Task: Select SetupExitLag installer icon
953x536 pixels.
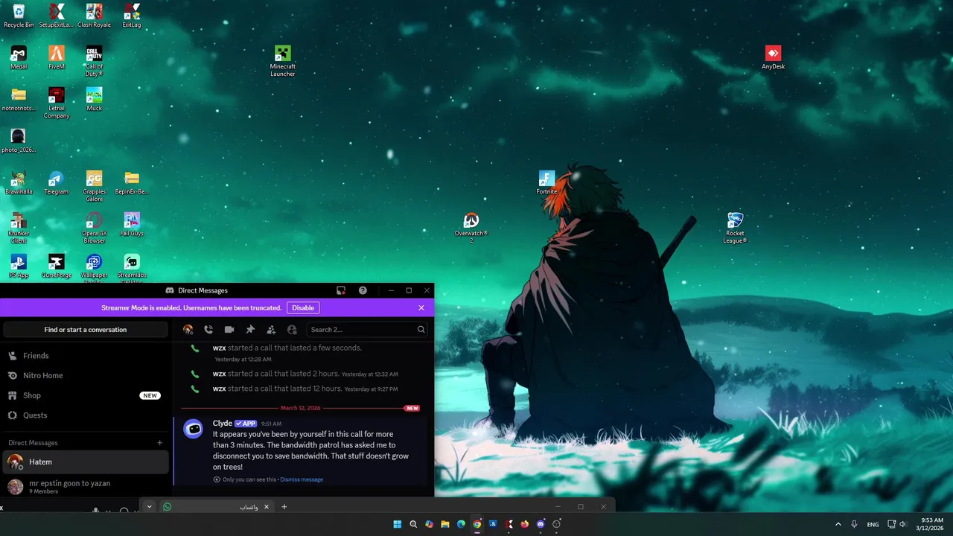Action: coord(57,16)
